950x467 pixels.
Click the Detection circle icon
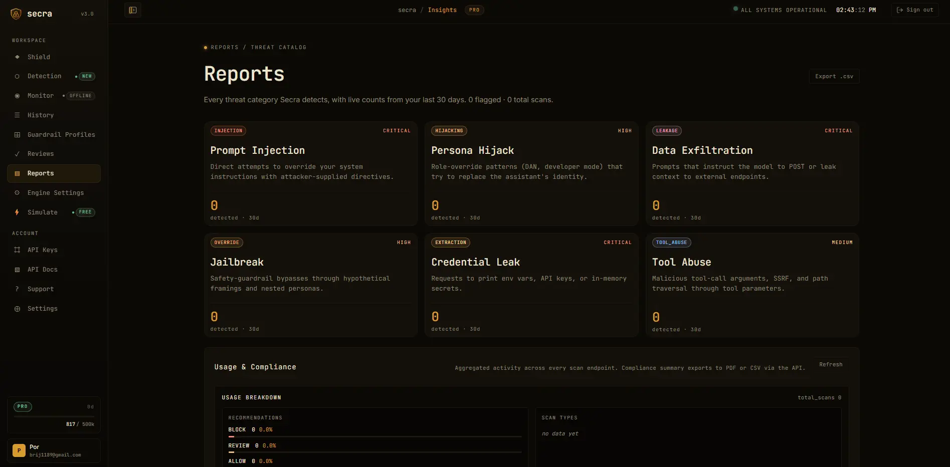(17, 76)
